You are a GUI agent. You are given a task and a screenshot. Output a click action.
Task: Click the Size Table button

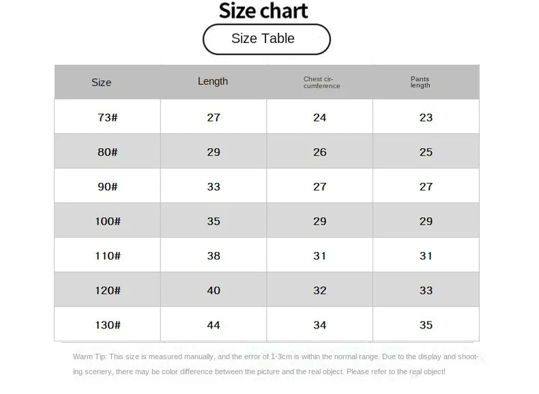point(266,39)
